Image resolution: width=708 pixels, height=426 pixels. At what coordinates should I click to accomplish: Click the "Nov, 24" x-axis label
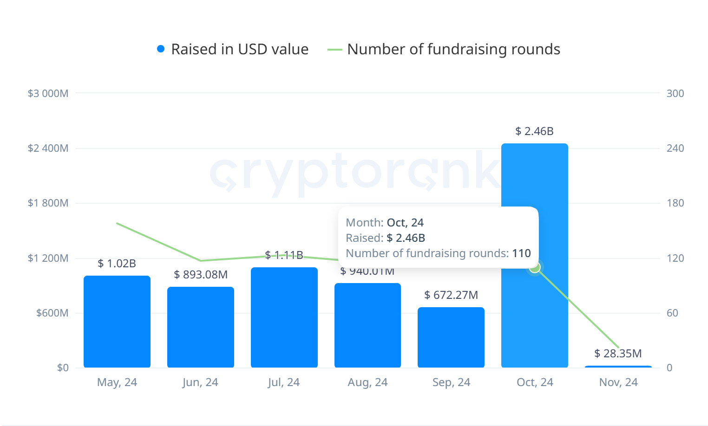point(618,382)
